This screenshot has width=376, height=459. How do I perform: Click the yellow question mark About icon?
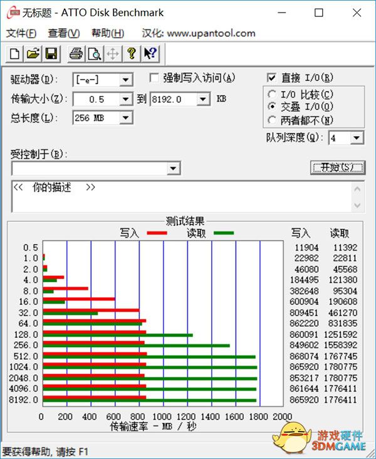coord(132,54)
